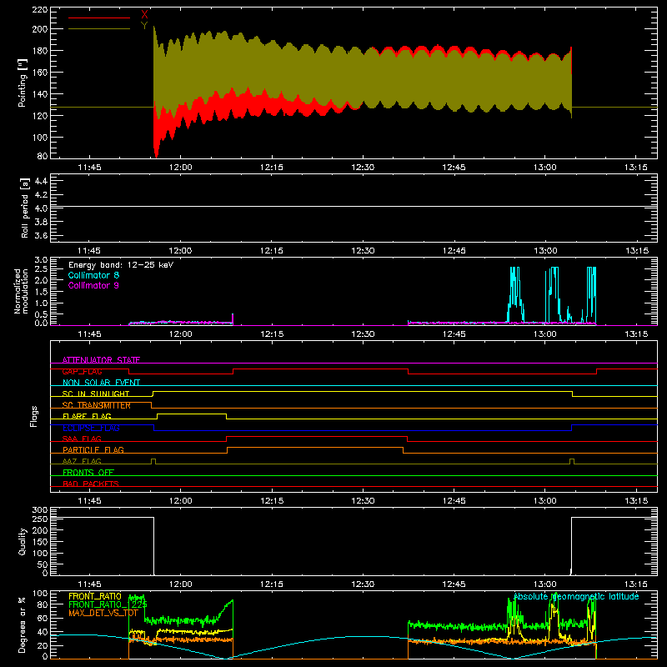Click the 11:45 time label under Roll period plot
The image size is (667, 667).
89,251
